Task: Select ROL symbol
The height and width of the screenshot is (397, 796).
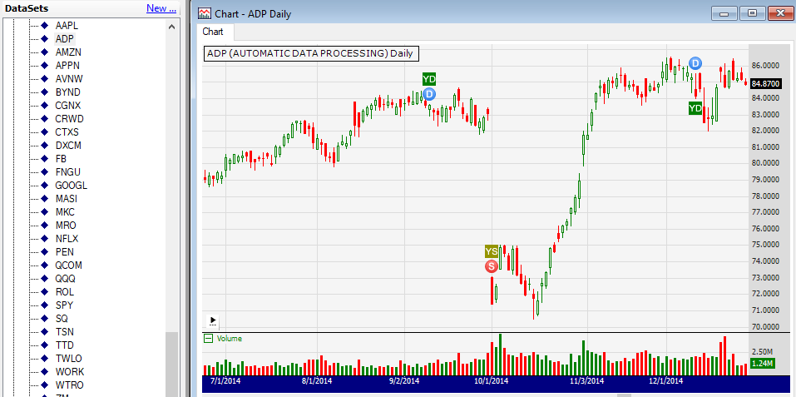Action: click(65, 292)
